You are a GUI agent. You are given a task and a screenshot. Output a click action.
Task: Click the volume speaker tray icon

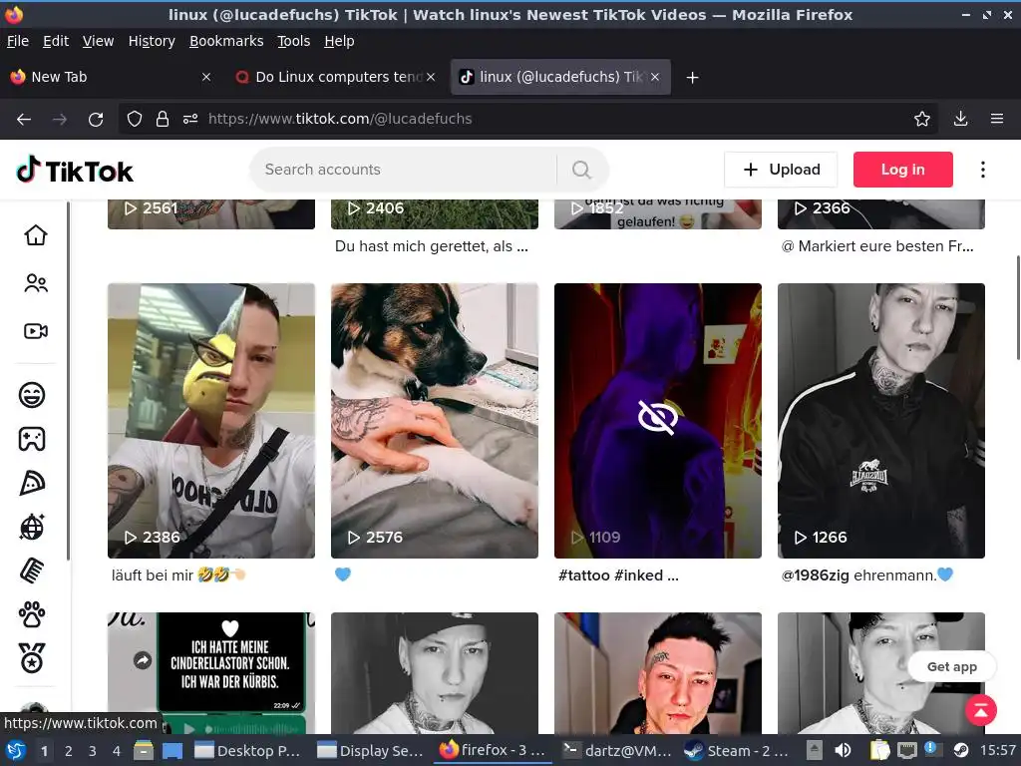[x=844, y=750]
